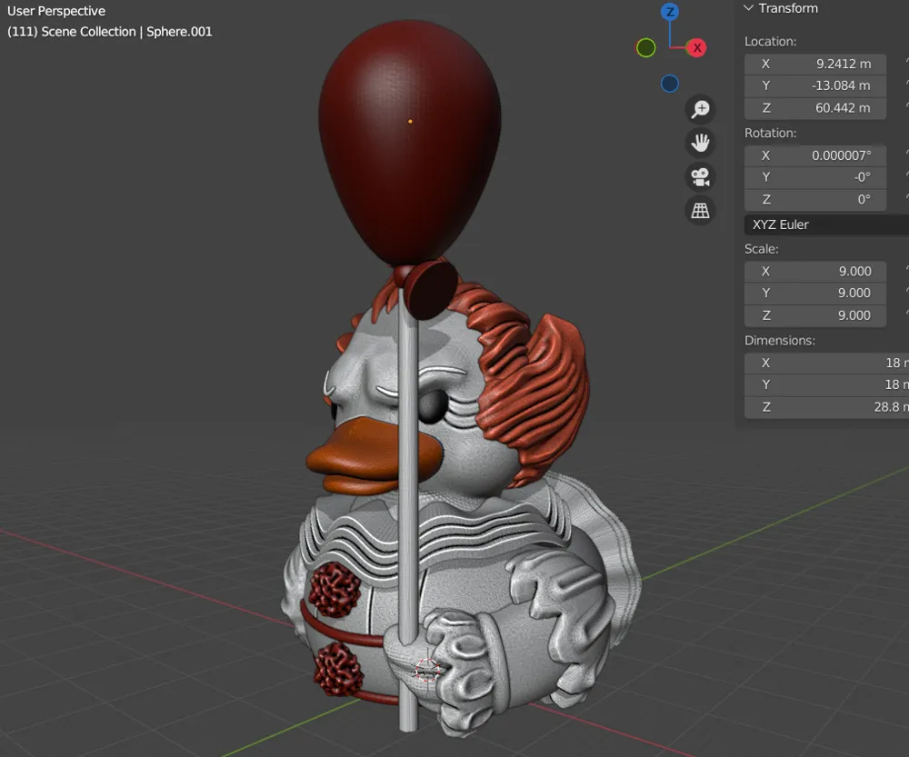Viewport: 909px width, 757px height.
Task: Toggle camera view with camera icon
Action: point(700,177)
